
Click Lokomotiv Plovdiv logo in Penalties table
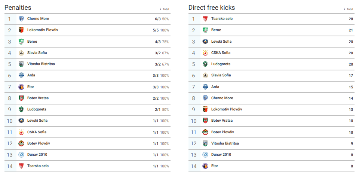(21, 30)
